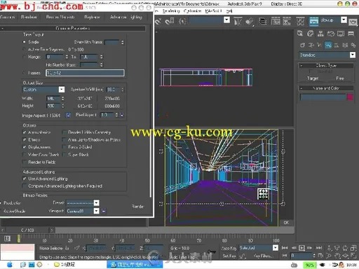Open the Selected key filter dropdown
This screenshot has width=359, height=269.
tap(276, 248)
